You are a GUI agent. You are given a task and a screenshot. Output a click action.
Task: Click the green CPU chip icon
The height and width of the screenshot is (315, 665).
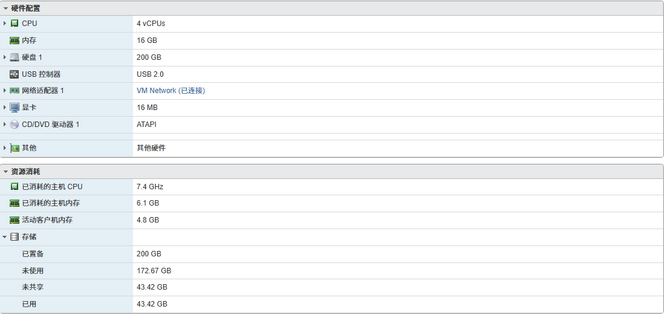click(x=15, y=24)
